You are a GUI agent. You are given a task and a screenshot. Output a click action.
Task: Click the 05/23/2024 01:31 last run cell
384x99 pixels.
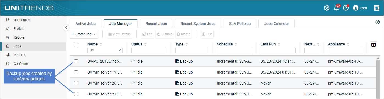(278, 72)
